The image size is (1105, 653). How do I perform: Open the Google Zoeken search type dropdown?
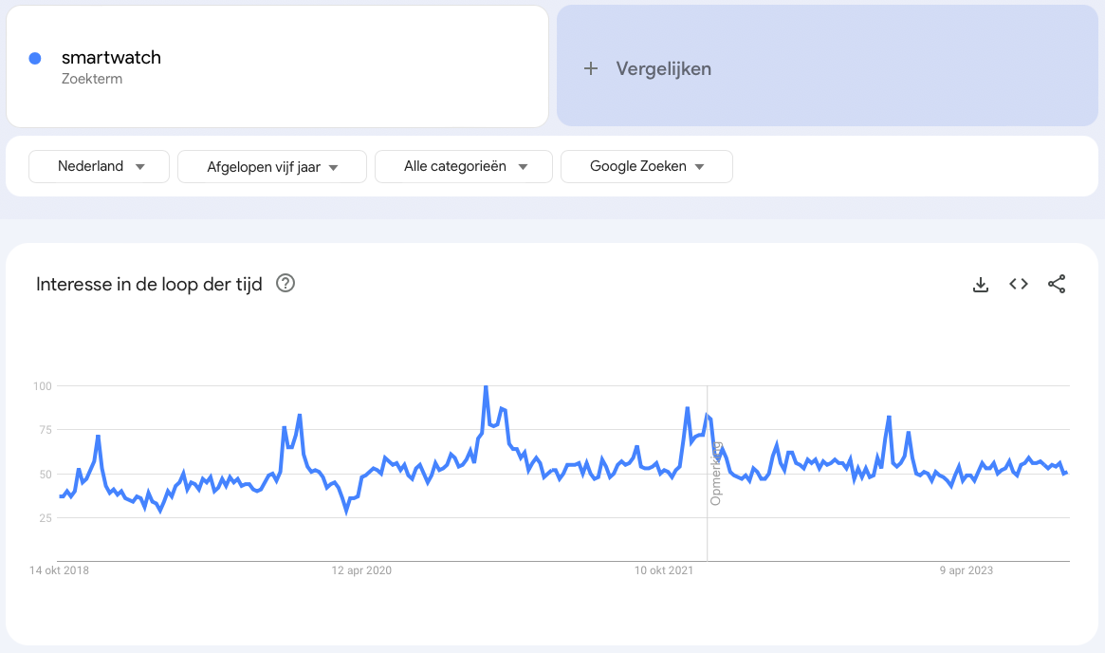pyautogui.click(x=646, y=166)
